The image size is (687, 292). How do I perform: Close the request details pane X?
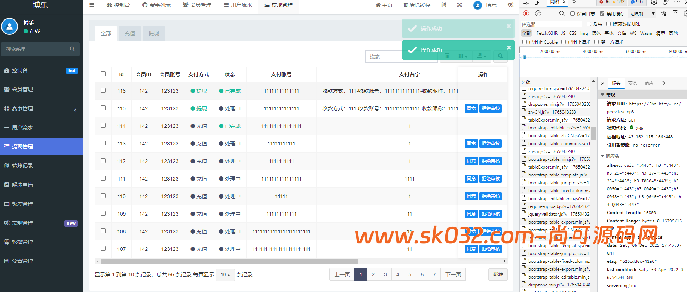pos(603,83)
